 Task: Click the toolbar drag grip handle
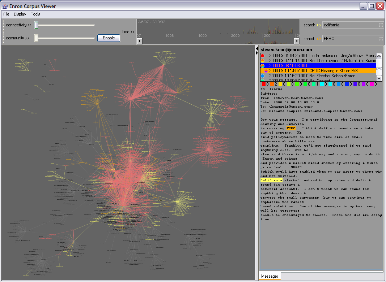(3, 31)
